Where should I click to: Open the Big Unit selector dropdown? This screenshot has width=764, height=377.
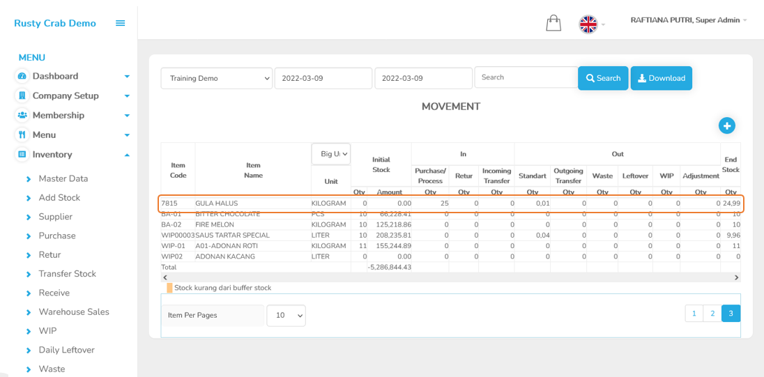point(331,153)
